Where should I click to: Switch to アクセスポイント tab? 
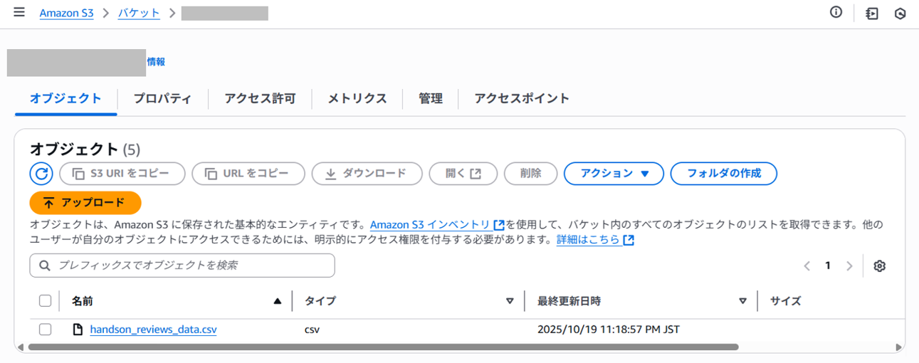pyautogui.click(x=522, y=99)
